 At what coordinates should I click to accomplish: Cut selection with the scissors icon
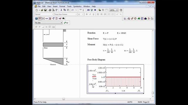(61, 10)
